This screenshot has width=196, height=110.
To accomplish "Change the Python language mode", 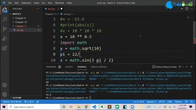I will [x=178, y=102].
